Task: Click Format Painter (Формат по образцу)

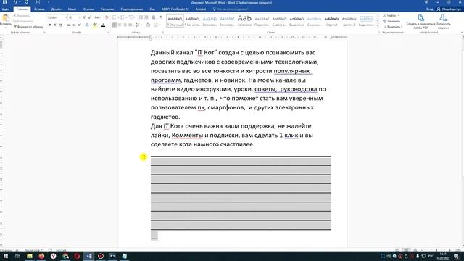Action: click(x=28, y=27)
